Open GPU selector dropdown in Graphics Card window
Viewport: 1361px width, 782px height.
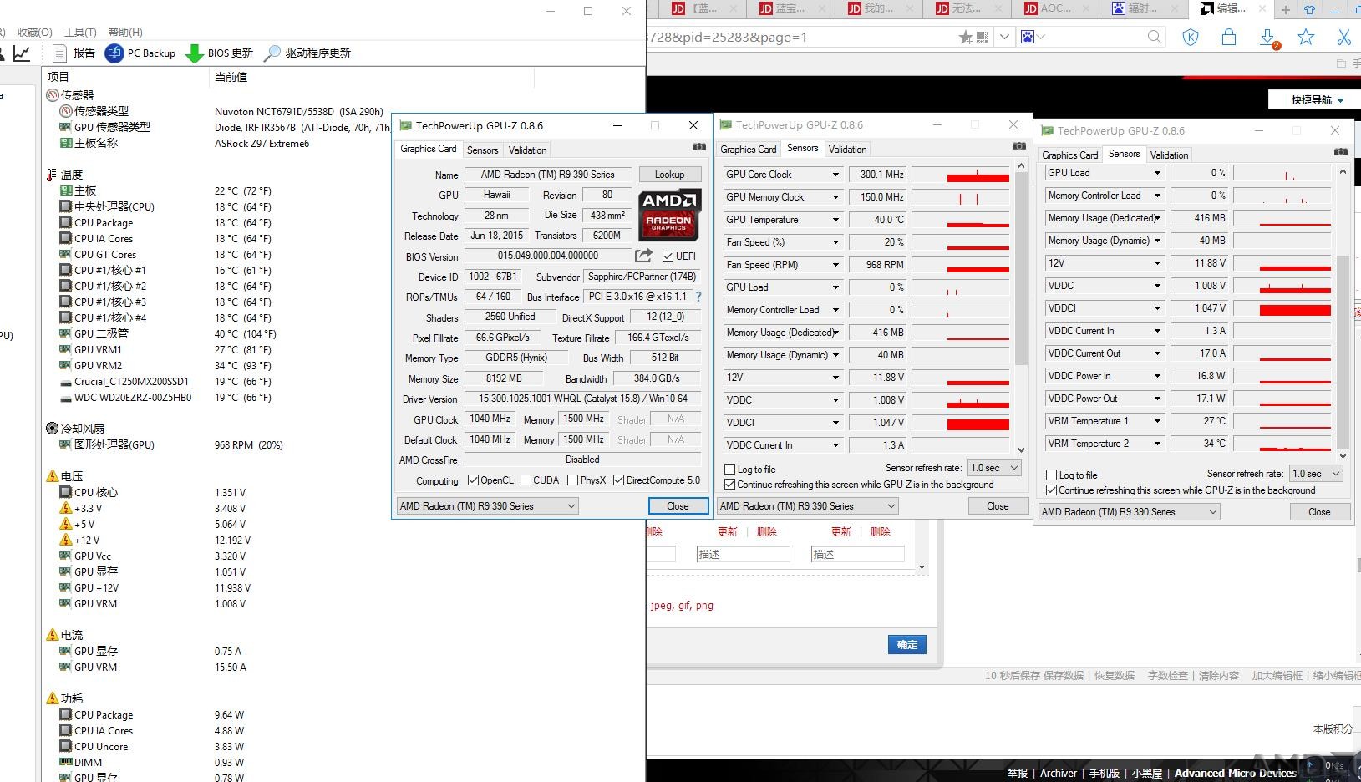tap(487, 506)
